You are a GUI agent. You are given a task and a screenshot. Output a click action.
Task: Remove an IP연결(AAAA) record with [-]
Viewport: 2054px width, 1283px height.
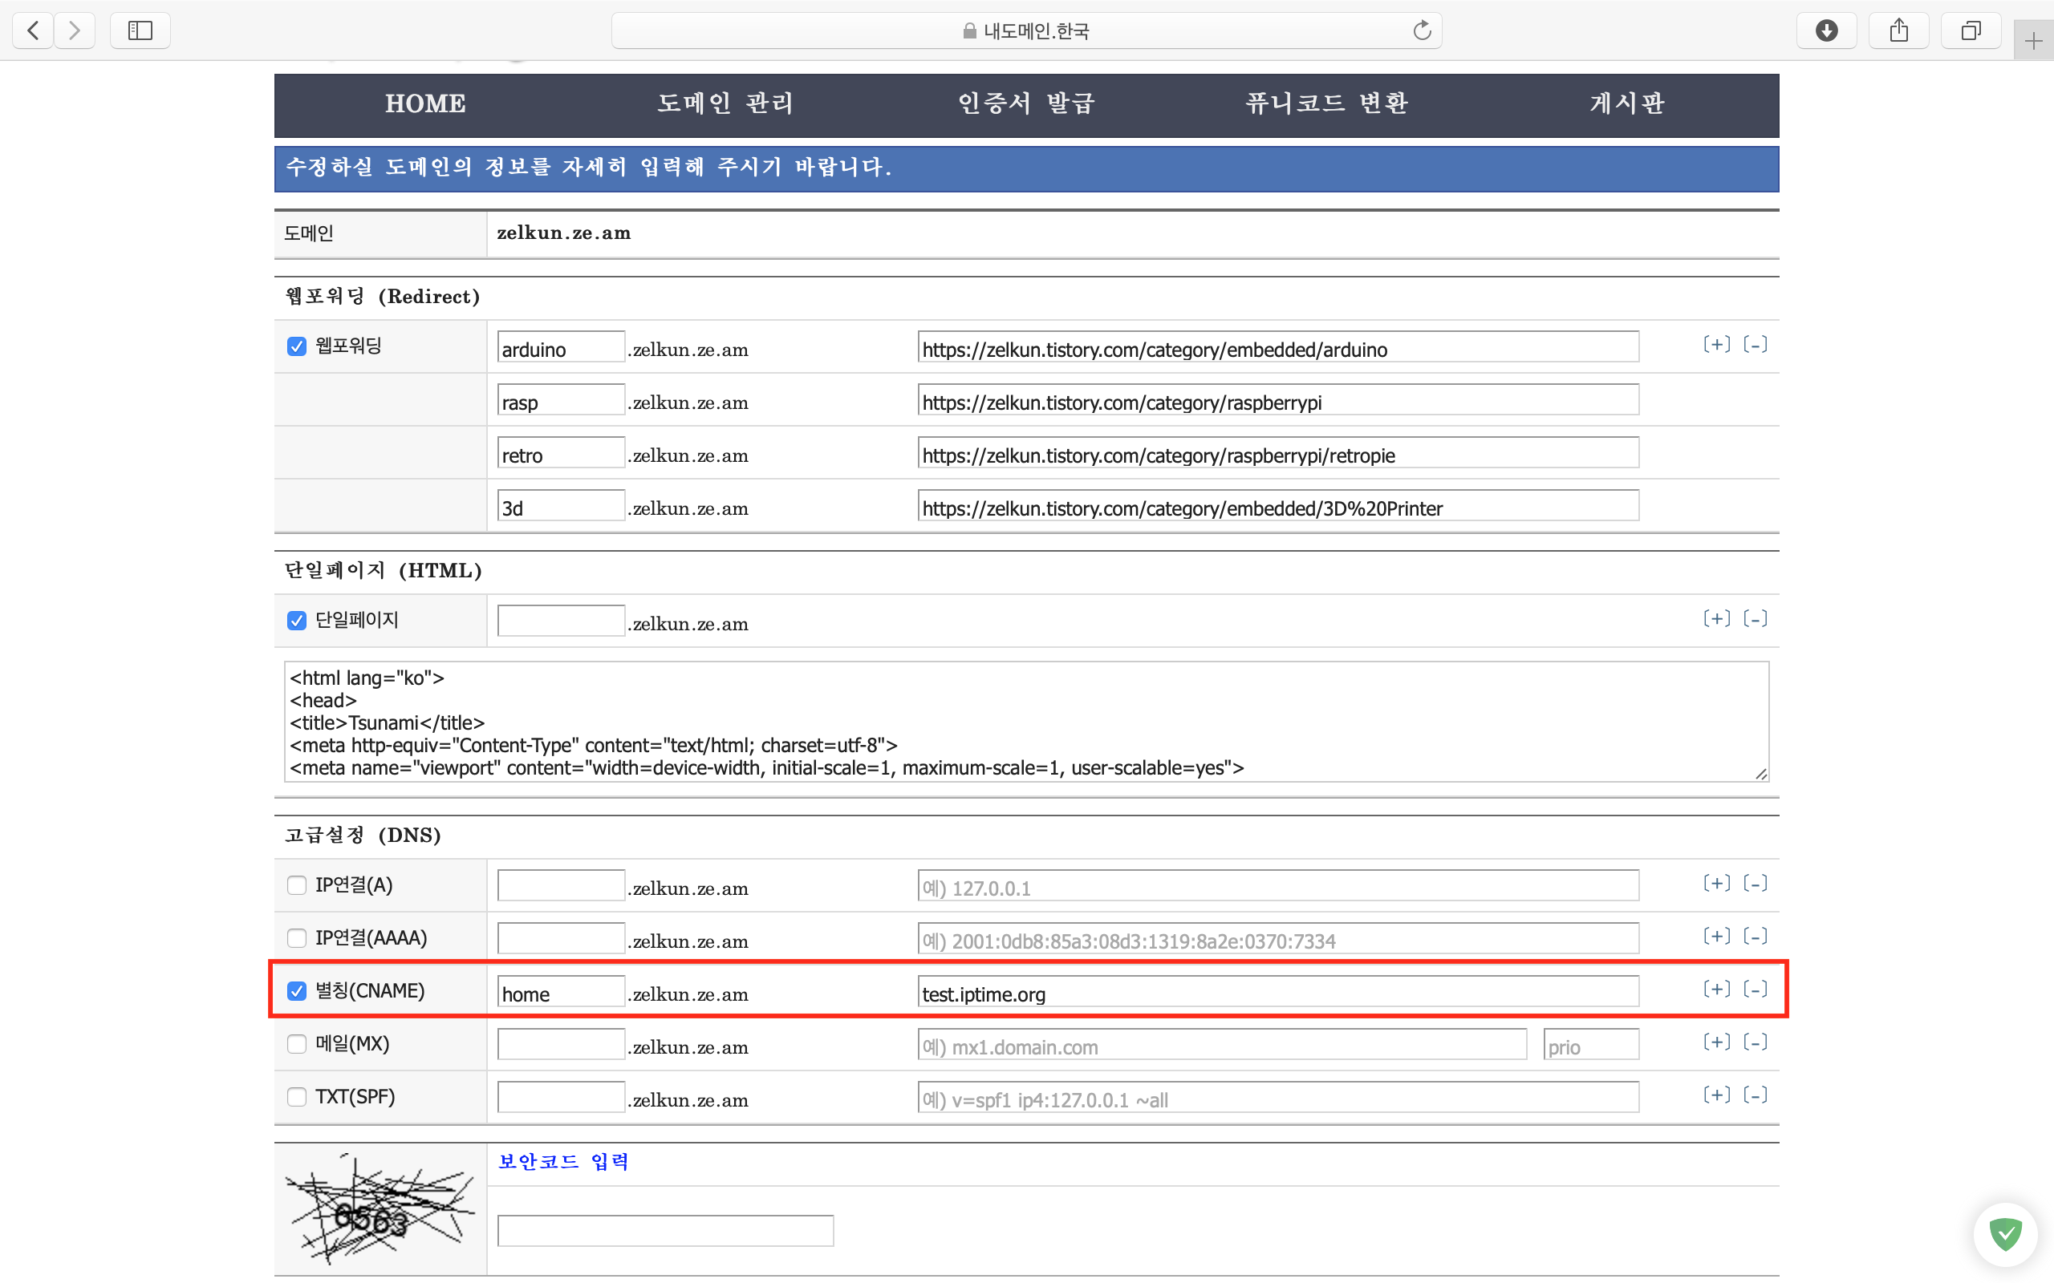pyautogui.click(x=1756, y=936)
